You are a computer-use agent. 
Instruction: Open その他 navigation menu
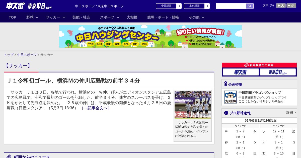tap(194, 17)
